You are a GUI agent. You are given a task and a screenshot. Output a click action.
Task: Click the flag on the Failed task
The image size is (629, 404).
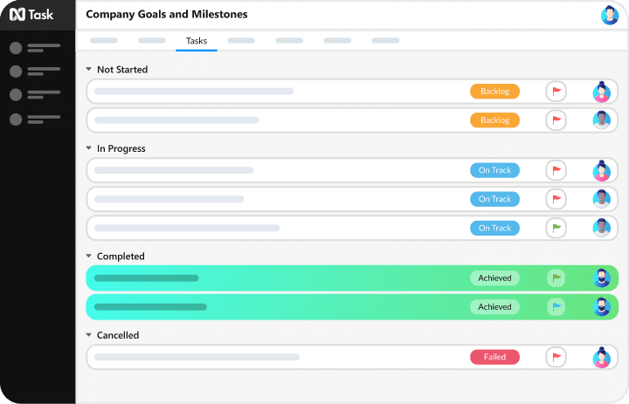pos(556,357)
